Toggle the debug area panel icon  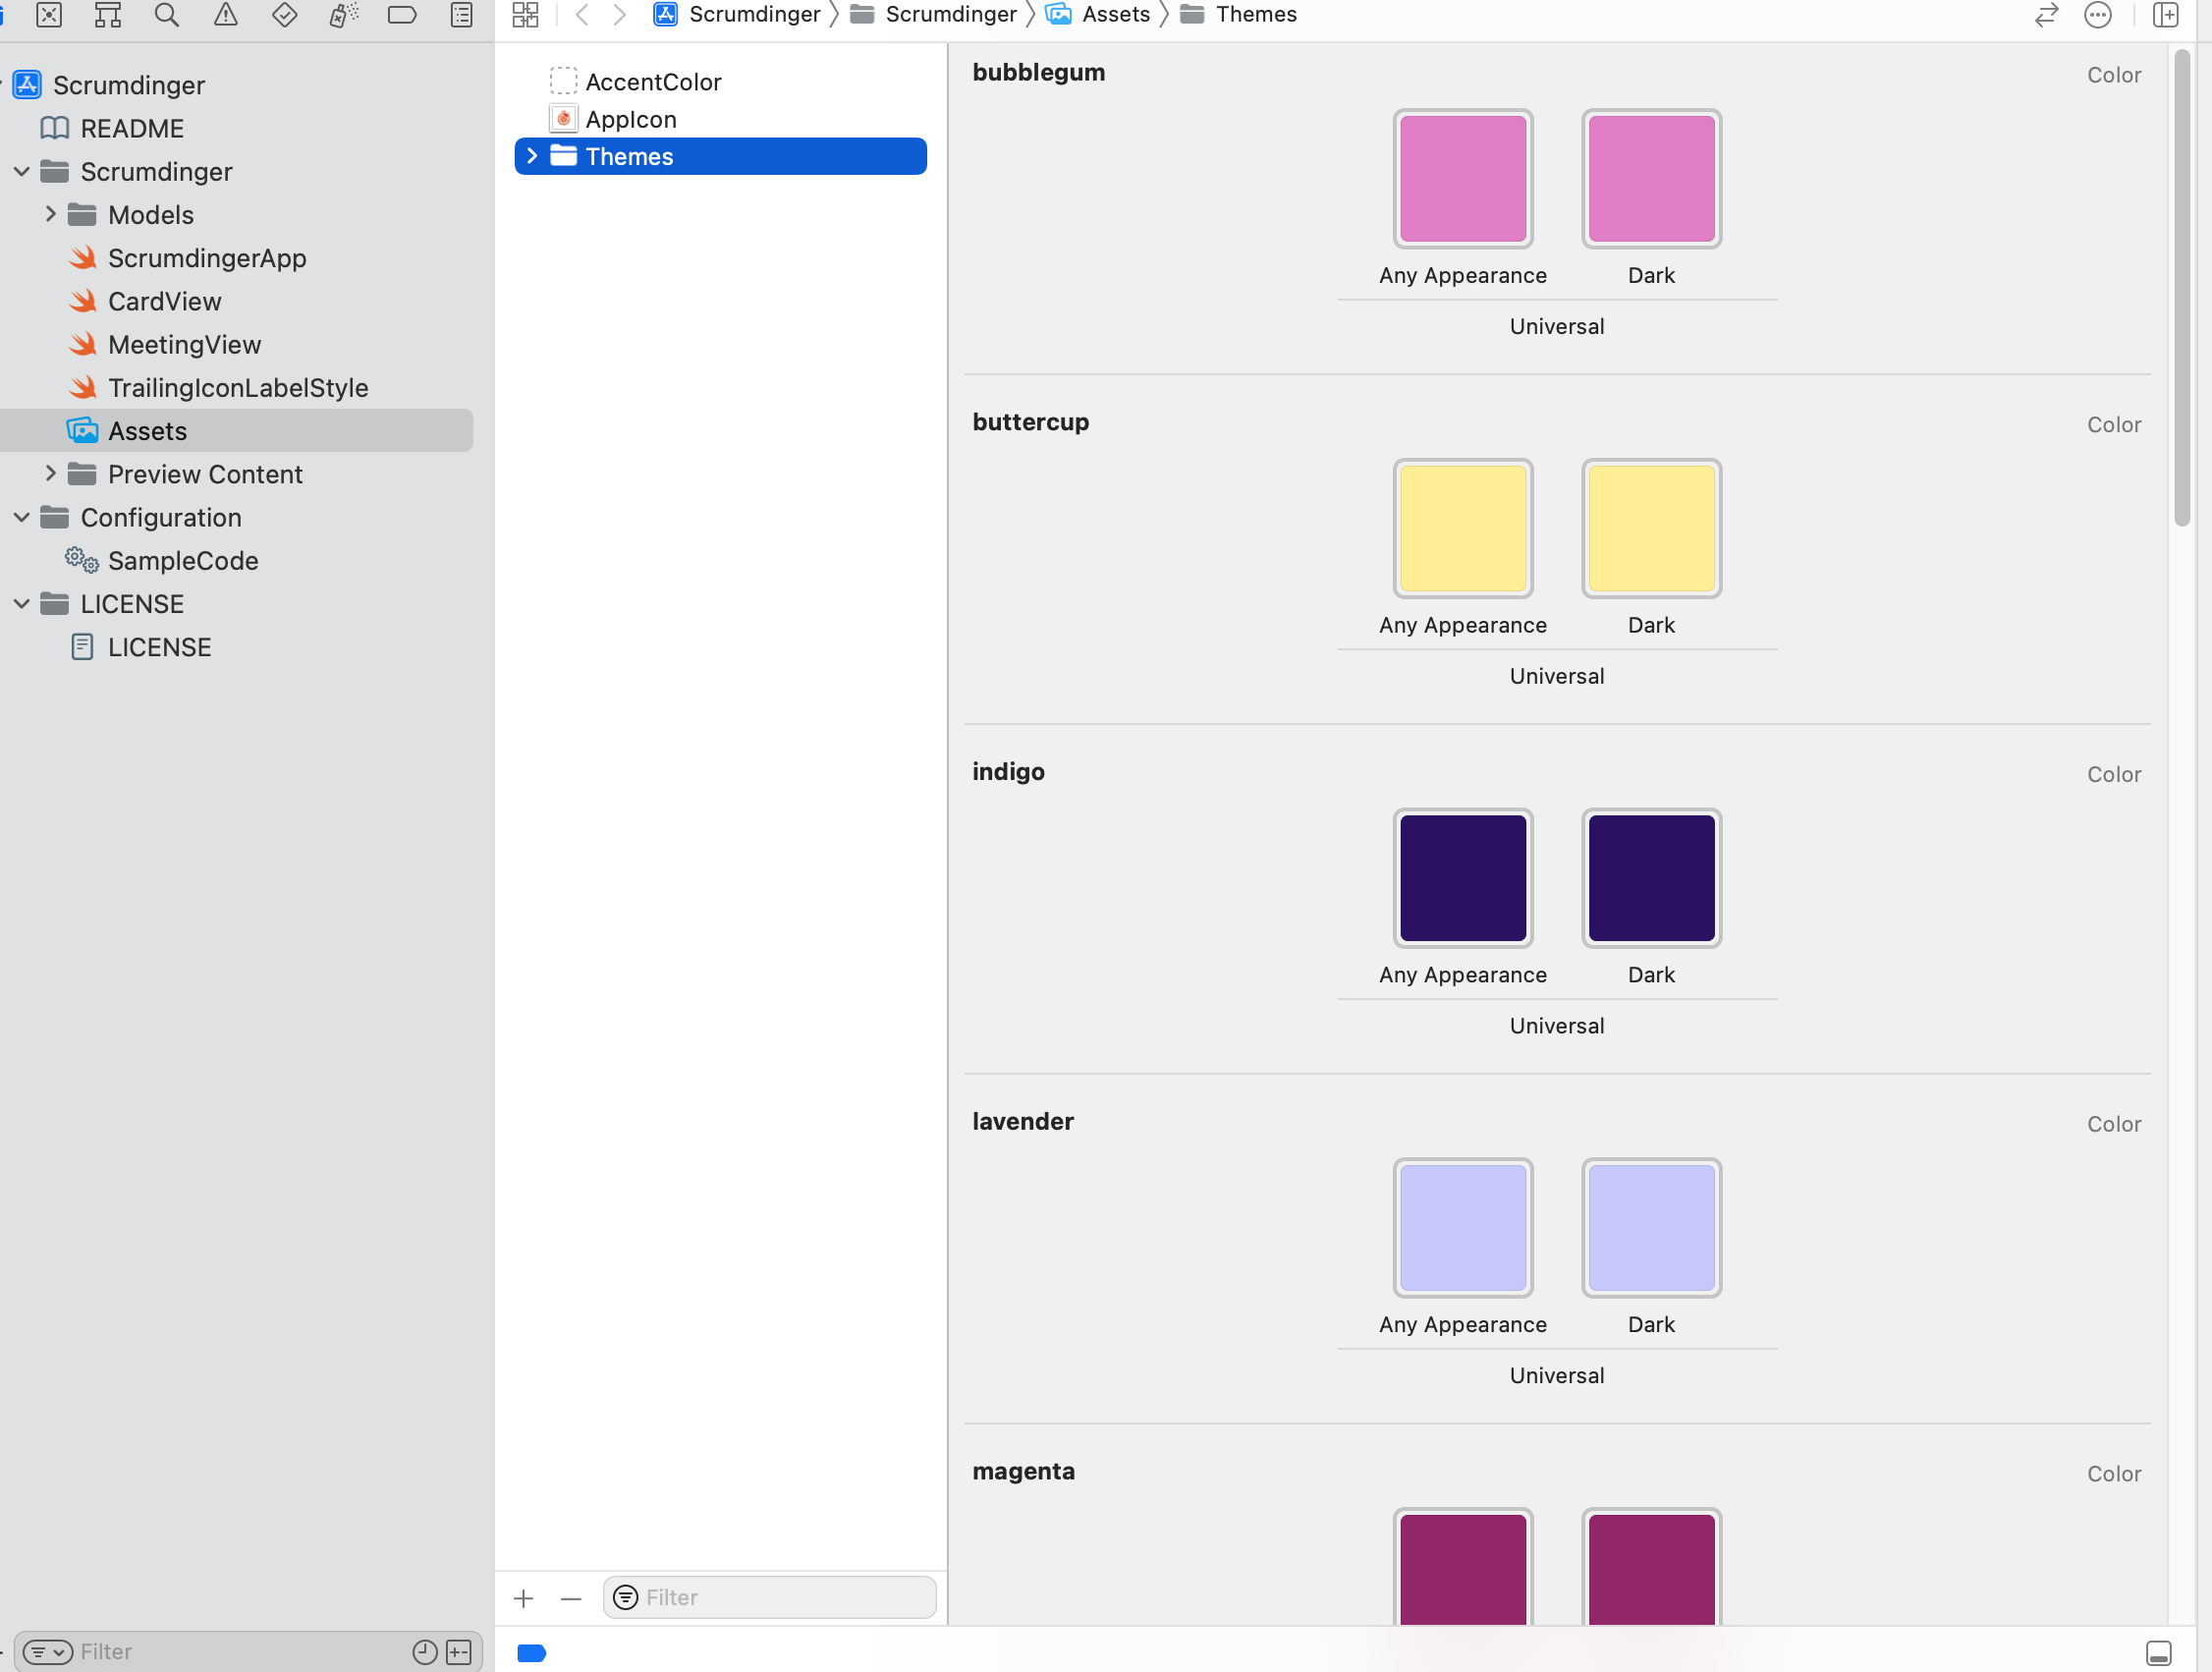(x=2159, y=1652)
